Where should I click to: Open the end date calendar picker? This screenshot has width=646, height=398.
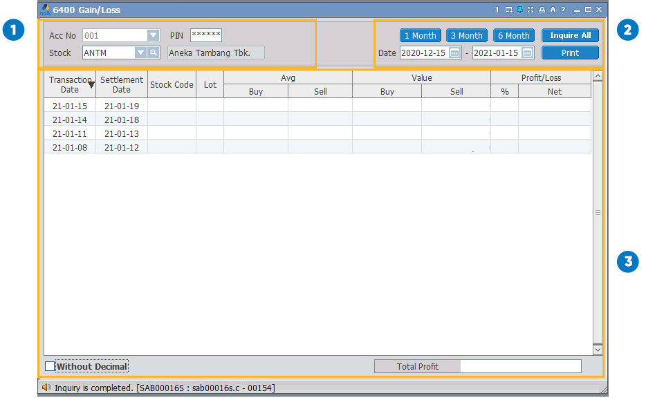[527, 53]
